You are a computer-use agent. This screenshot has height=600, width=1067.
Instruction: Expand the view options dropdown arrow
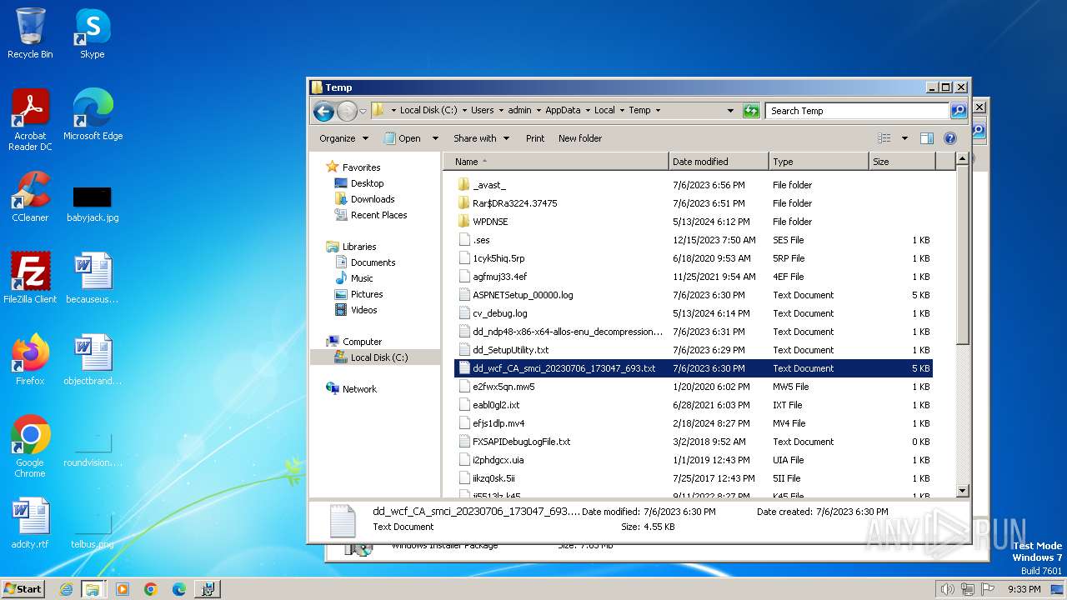pyautogui.click(x=904, y=138)
